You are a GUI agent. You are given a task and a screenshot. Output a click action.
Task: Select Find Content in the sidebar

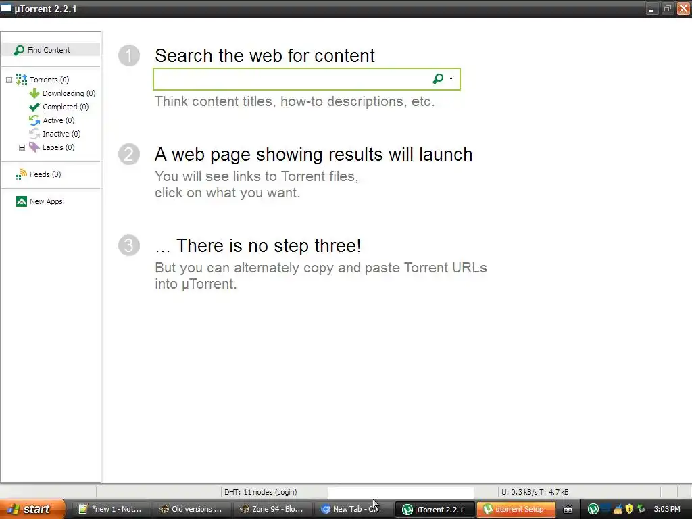click(51, 50)
